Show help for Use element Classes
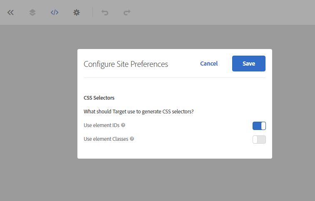 tap(132, 139)
